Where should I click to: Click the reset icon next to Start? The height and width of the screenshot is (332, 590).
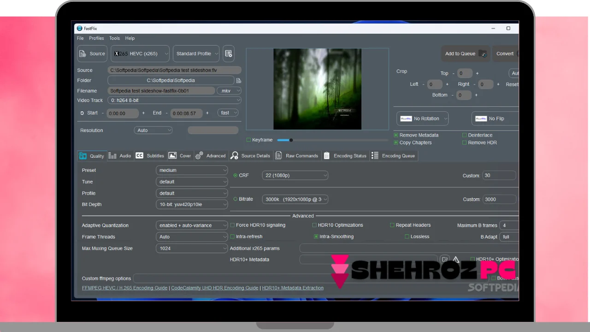coord(82,113)
